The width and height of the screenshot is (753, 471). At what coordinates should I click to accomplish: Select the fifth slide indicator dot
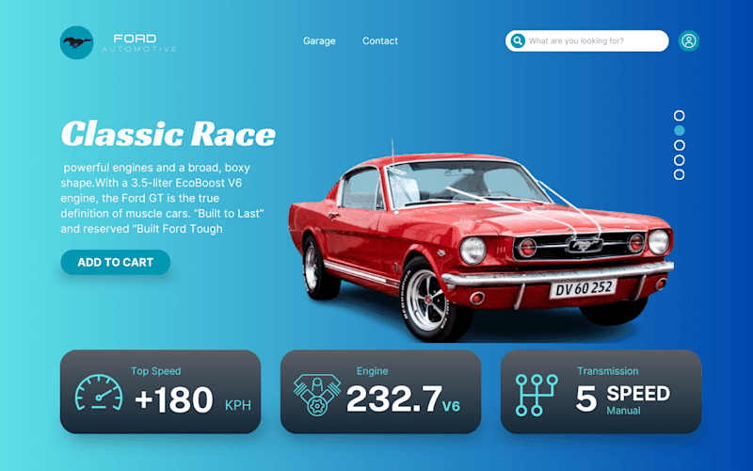click(x=679, y=174)
